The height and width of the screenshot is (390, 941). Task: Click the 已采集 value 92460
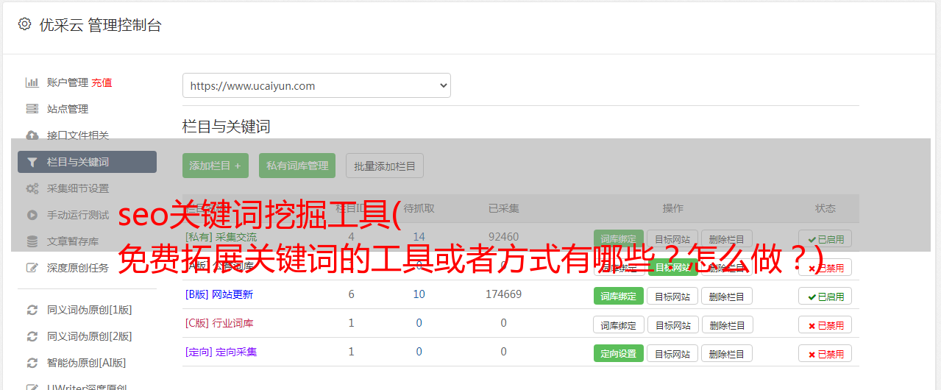pyautogui.click(x=503, y=237)
